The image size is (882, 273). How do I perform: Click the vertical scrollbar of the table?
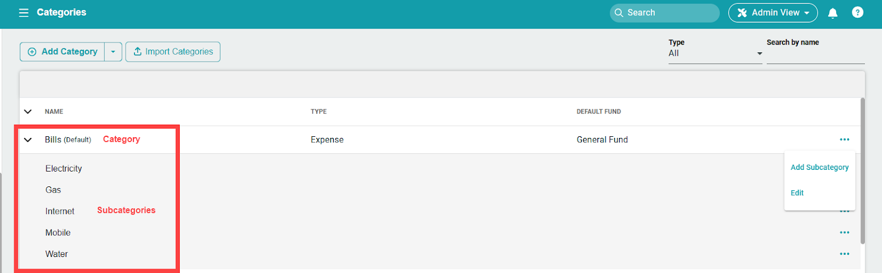[x=862, y=171]
